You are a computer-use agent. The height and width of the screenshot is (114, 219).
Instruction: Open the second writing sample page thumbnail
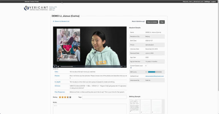tap(146, 106)
